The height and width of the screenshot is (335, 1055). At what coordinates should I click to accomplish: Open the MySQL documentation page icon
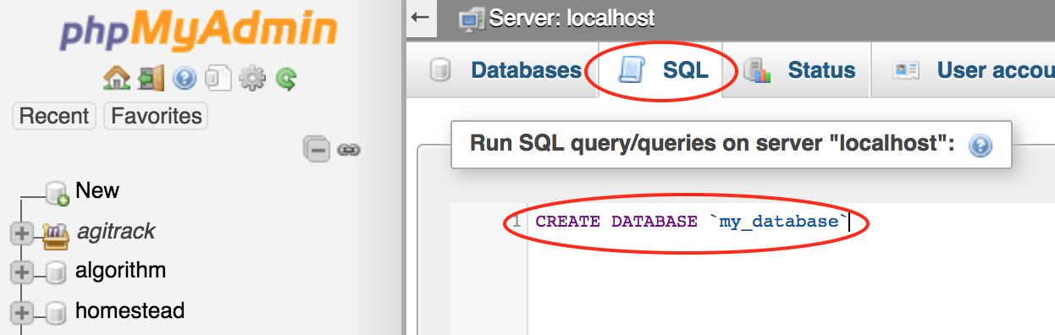point(218,79)
